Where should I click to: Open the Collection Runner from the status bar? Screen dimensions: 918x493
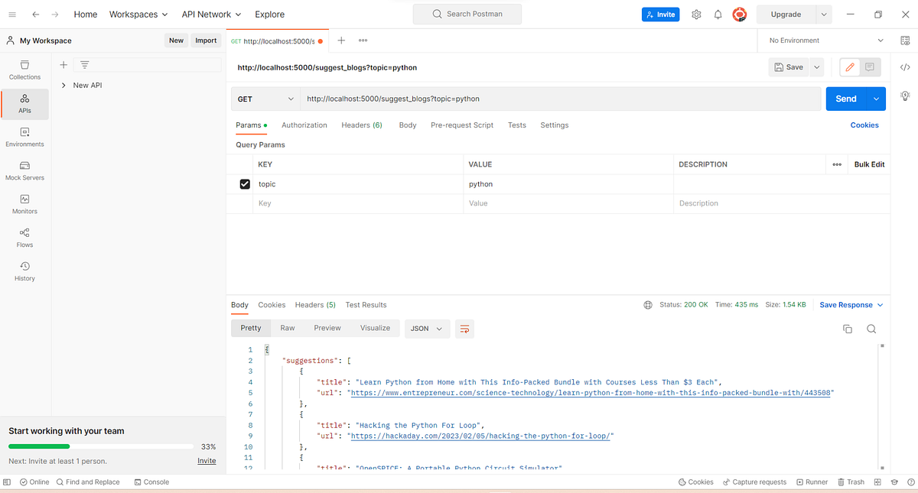pos(812,482)
